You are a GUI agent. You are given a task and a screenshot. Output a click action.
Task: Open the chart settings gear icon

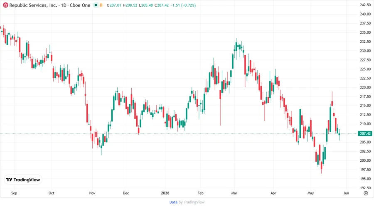pyautogui.click(x=366, y=193)
